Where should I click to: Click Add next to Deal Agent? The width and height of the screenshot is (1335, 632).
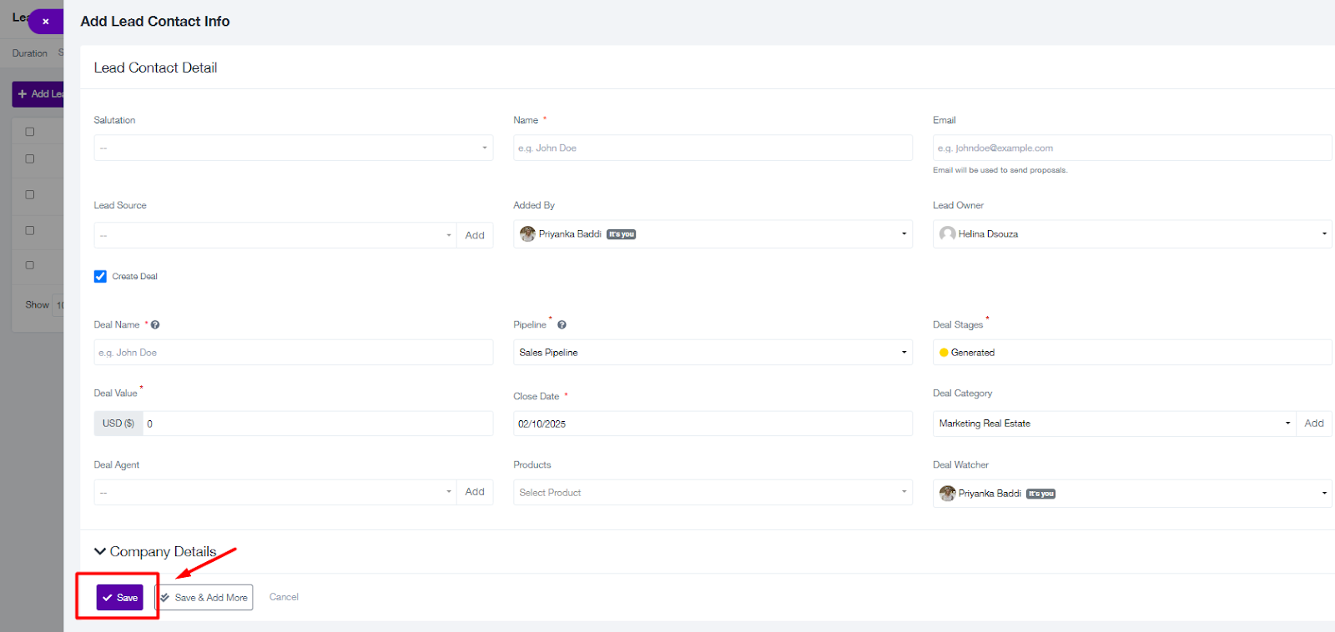[475, 492]
